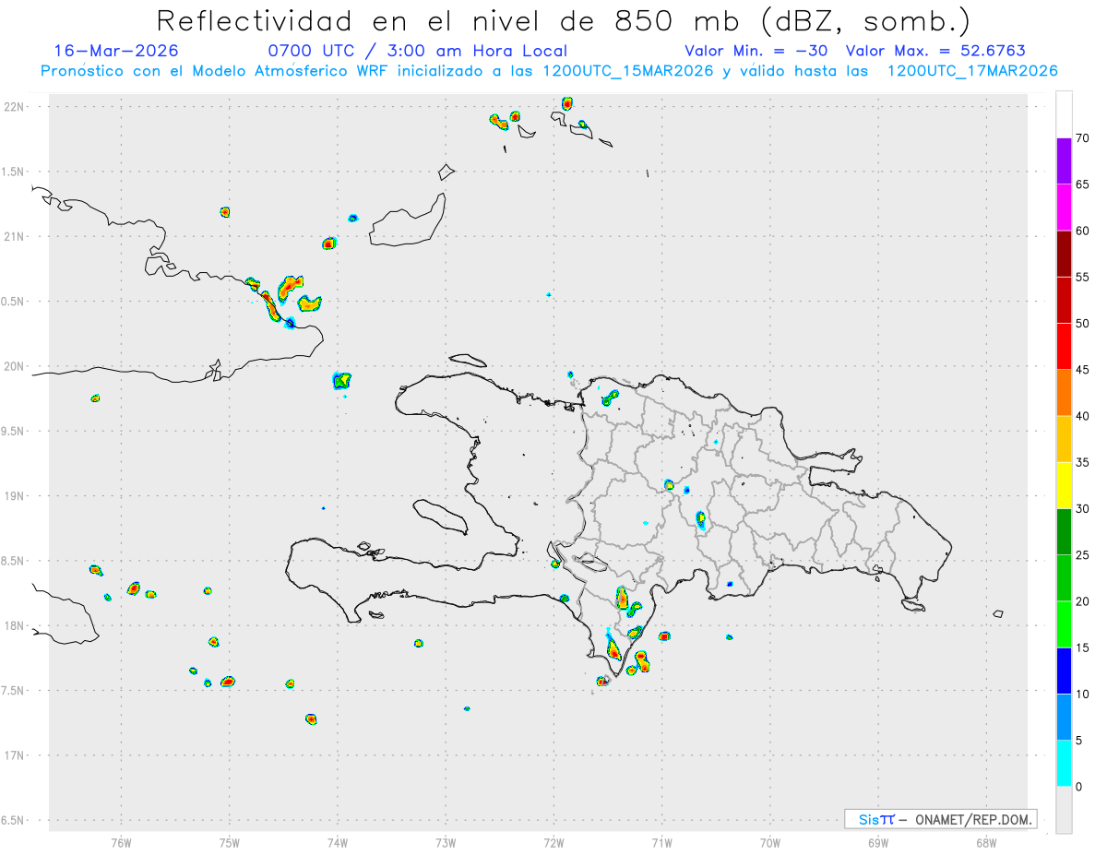Click the '25' value on the color scale
1107x855 pixels.
[x=1083, y=555]
